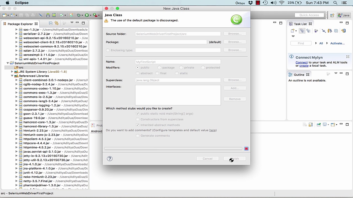
Task: Click Synchronize Changed icon in Task List
Action: [344, 31]
